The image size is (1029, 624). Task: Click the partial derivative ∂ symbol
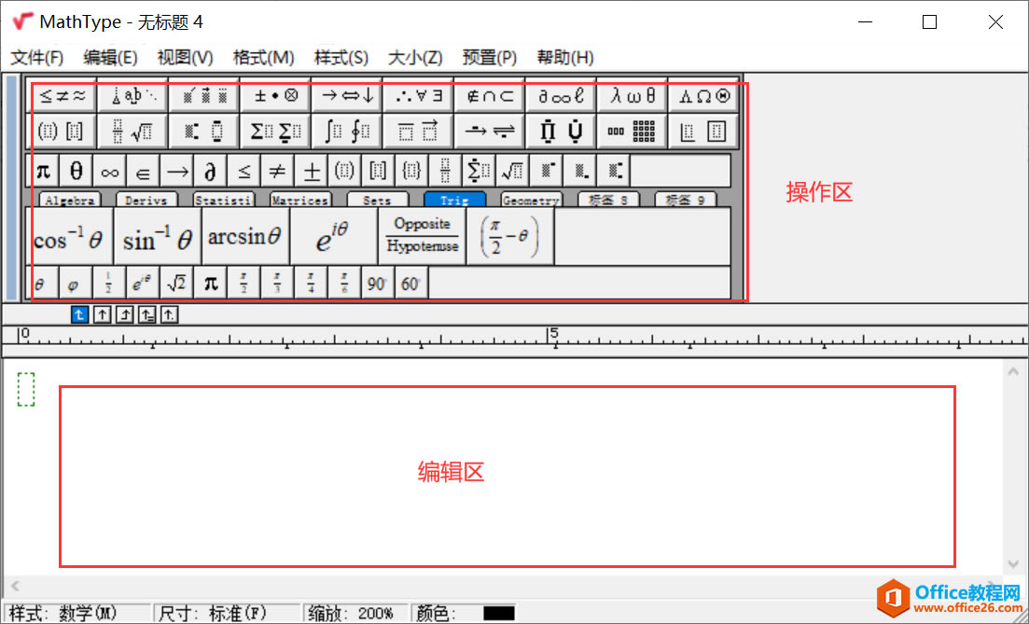coord(209,170)
